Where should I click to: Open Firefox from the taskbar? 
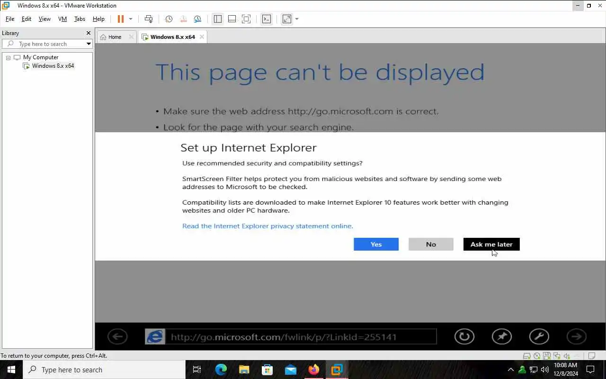coord(313,370)
